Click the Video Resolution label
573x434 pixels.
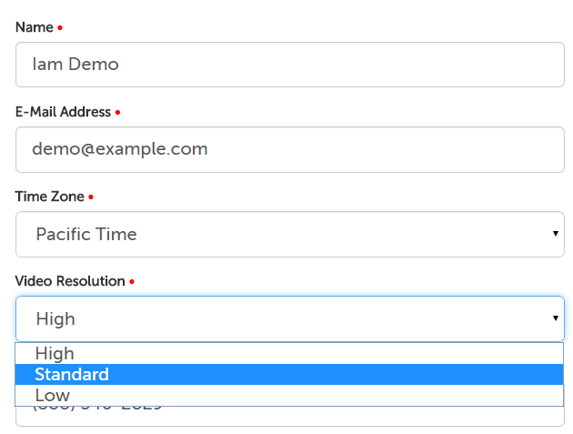(x=70, y=281)
